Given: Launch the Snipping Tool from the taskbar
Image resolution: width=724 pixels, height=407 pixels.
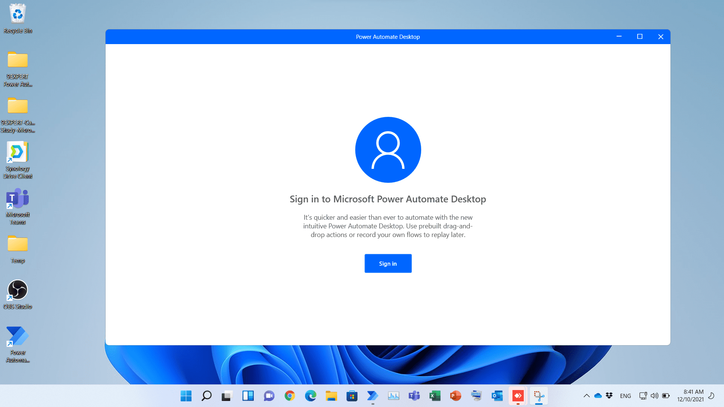Looking at the screenshot, I should (539, 396).
